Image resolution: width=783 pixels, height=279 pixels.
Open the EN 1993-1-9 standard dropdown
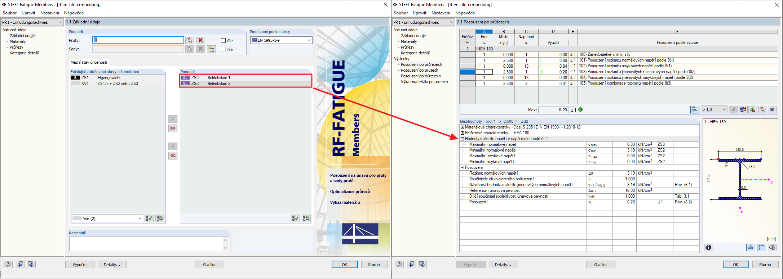click(x=281, y=40)
